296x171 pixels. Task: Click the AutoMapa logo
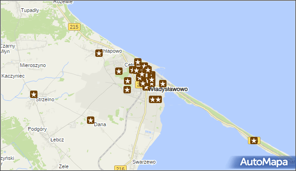tap(264, 162)
